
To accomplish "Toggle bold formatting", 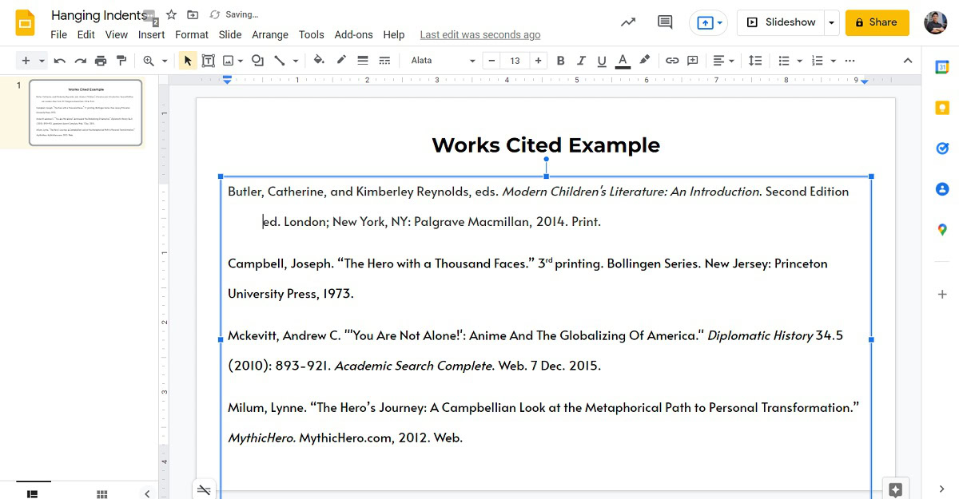I will pyautogui.click(x=560, y=61).
